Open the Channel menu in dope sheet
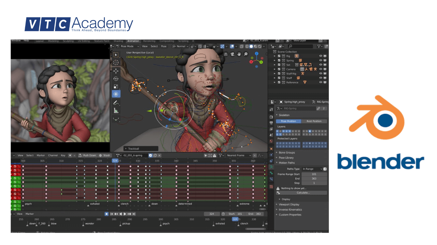 tap(53, 155)
